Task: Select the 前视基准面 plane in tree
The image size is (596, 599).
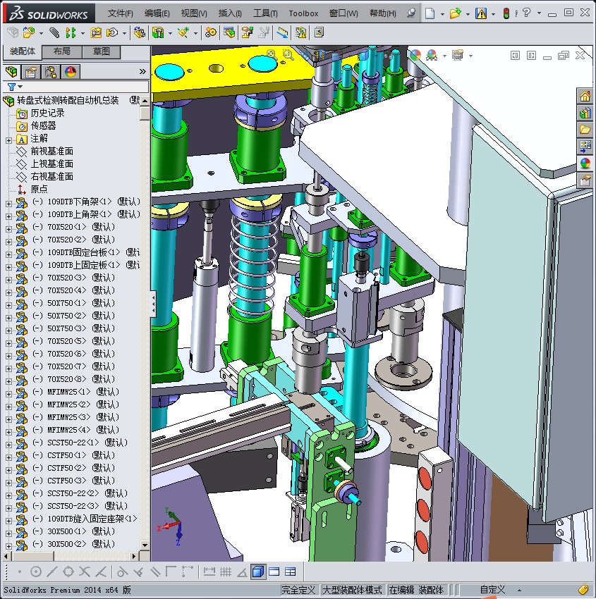Action: tap(51, 152)
